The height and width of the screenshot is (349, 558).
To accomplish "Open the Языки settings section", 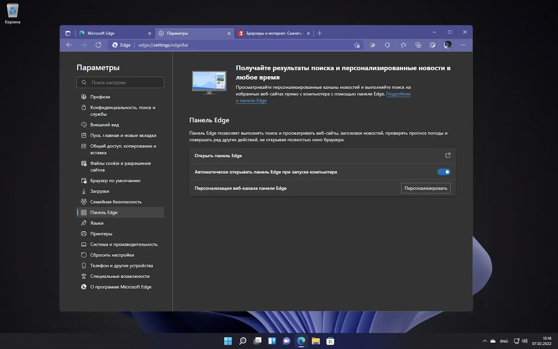I will pyautogui.click(x=97, y=223).
